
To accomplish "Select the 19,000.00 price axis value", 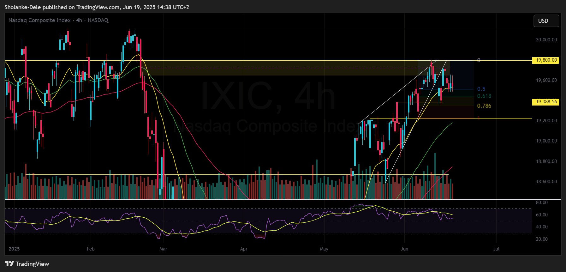I will tap(546, 141).
